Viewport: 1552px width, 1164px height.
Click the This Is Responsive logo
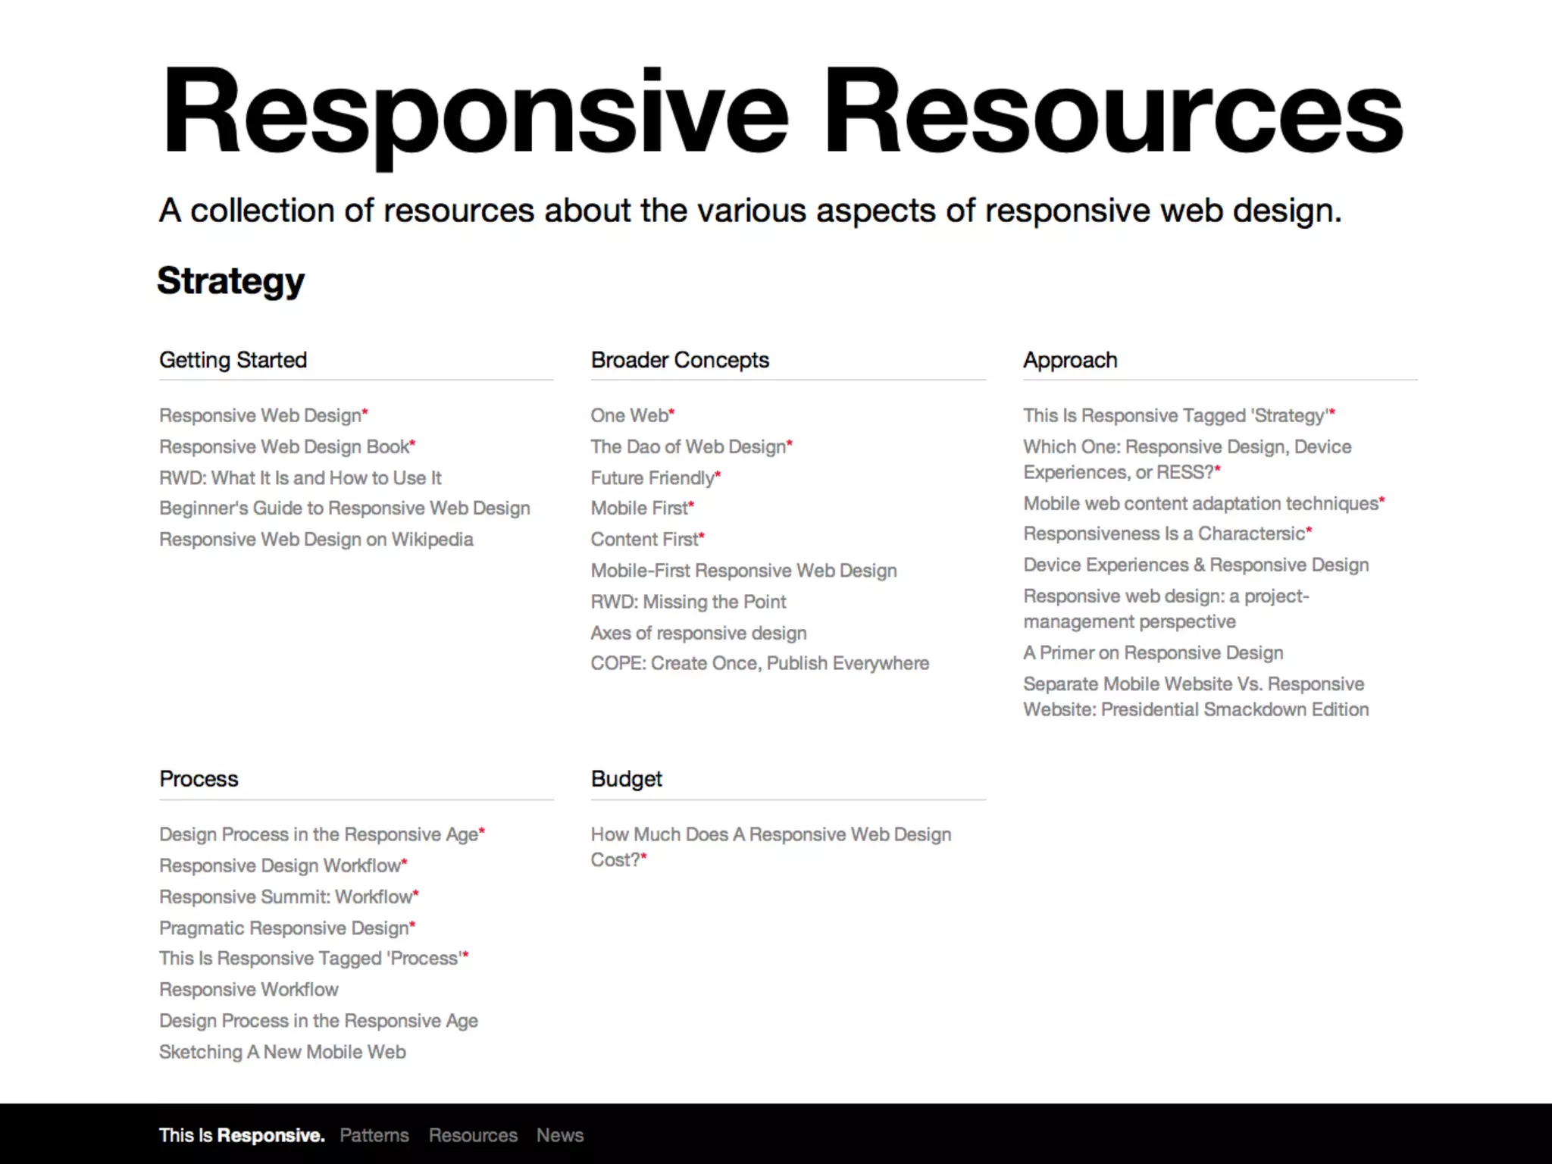coord(241,1135)
